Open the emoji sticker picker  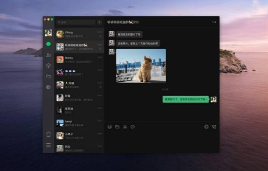pos(109,127)
